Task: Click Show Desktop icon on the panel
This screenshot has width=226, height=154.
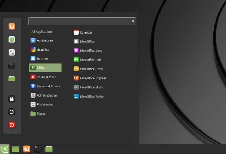Action: pyautogui.click(x=15, y=149)
